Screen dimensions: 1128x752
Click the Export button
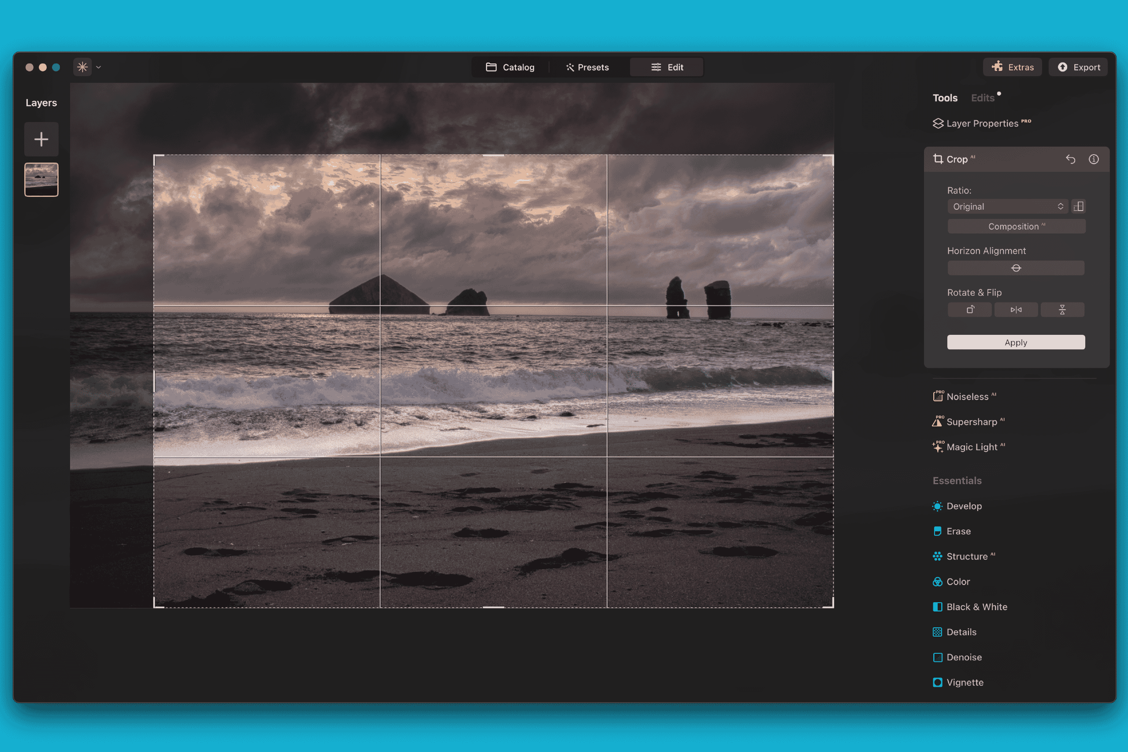click(1078, 67)
